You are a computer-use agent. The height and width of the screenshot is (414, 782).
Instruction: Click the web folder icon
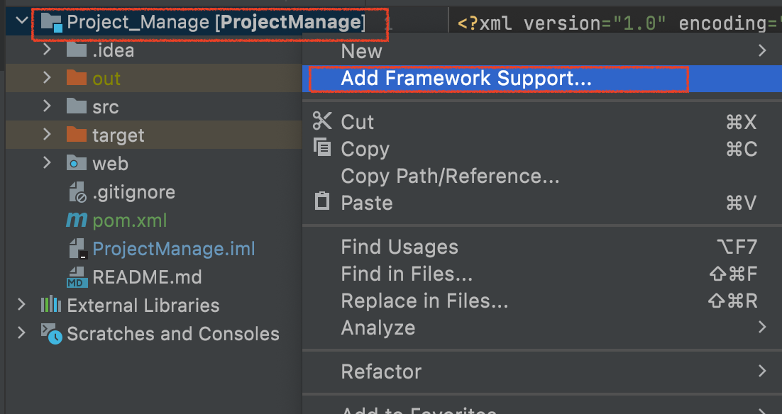(x=77, y=164)
